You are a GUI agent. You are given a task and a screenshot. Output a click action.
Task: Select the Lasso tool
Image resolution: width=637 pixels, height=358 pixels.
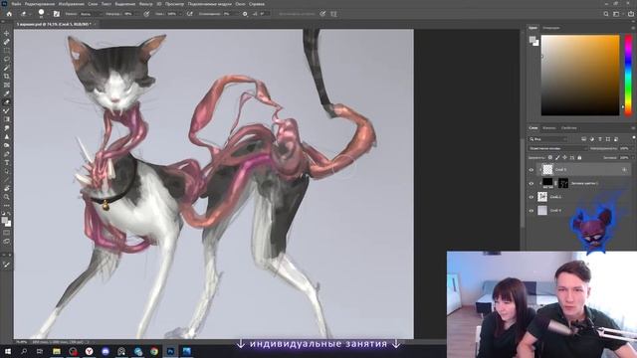pos(7,59)
